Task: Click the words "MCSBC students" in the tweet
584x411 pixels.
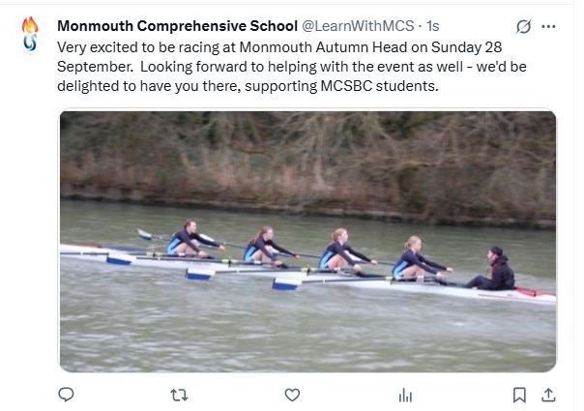Action: tap(380, 86)
